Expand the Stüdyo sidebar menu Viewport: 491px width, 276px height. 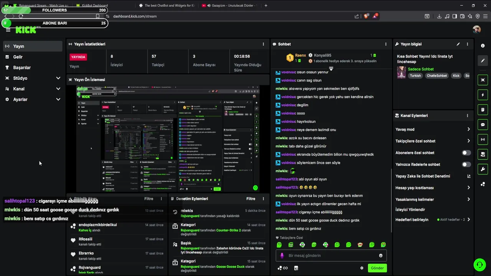pos(58,78)
